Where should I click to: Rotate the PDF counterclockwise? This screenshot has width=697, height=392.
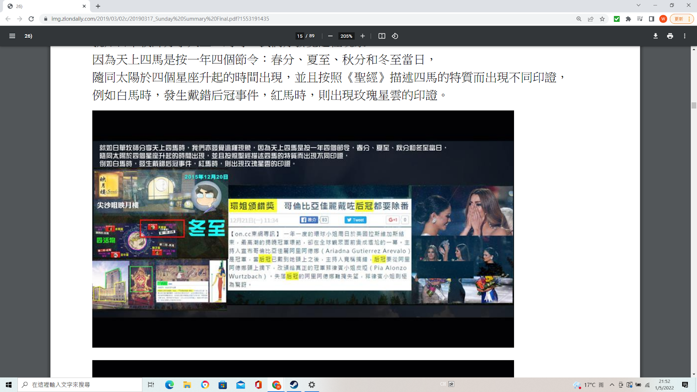pyautogui.click(x=395, y=36)
